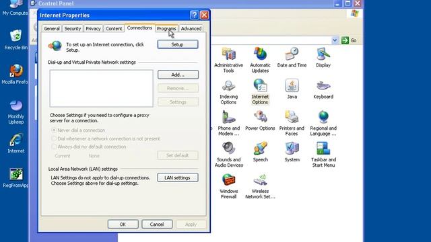This screenshot has width=431, height=242.
Task: Open LAN settings
Action: point(178,177)
